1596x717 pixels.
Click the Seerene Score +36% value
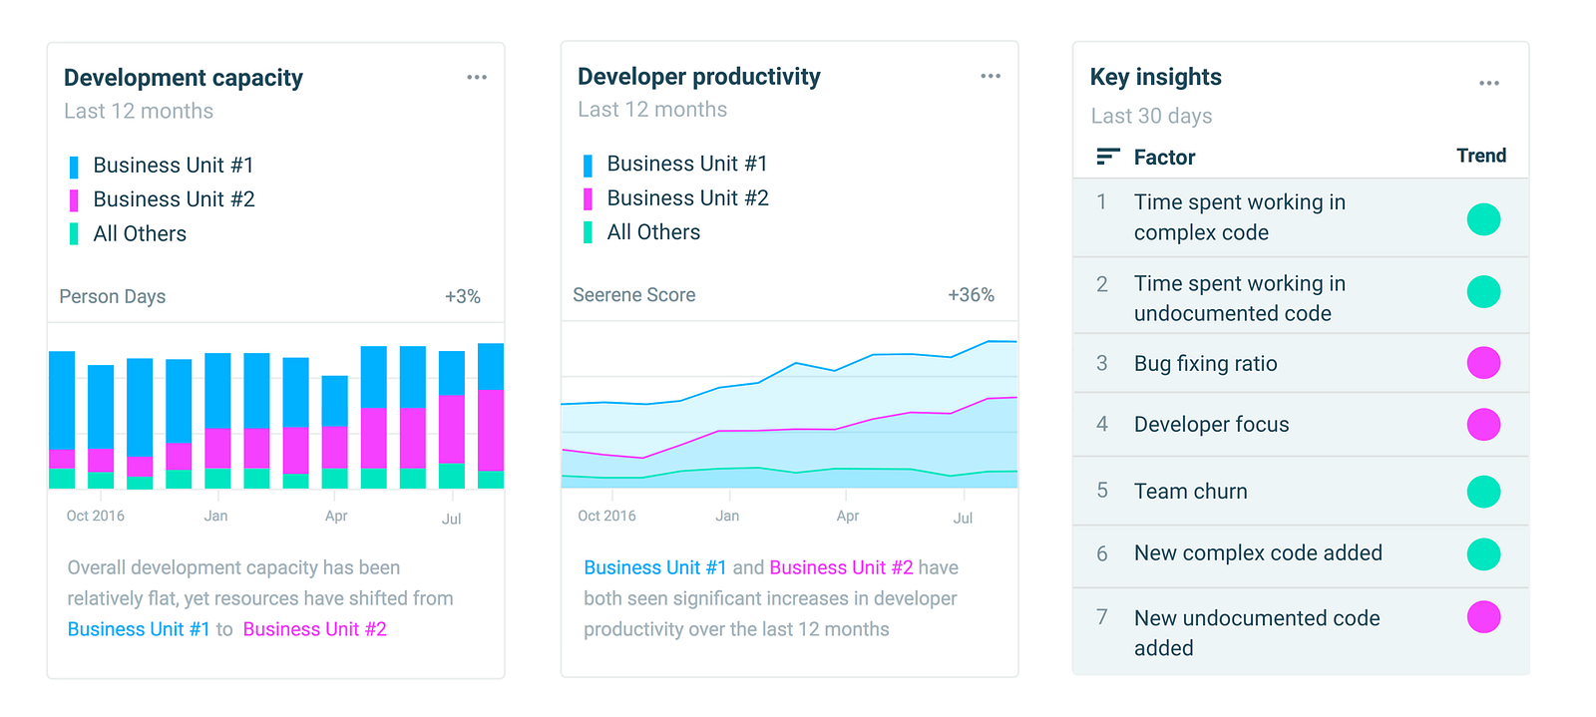pyautogui.click(x=971, y=295)
